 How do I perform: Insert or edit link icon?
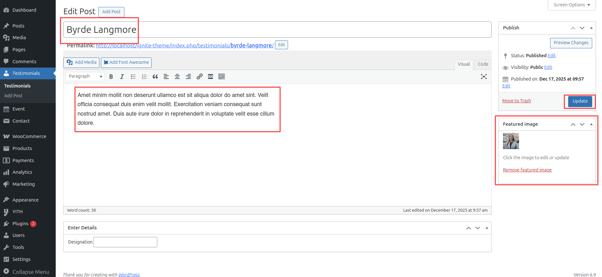pos(199,76)
